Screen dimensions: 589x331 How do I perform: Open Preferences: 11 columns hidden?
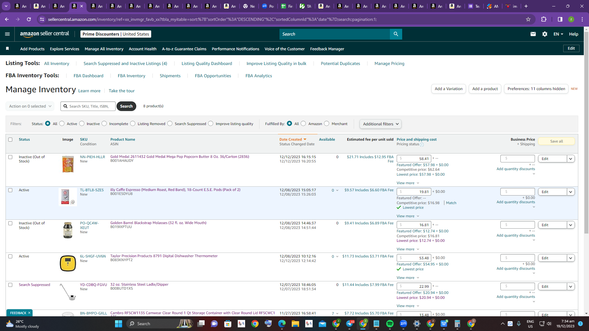(x=536, y=89)
